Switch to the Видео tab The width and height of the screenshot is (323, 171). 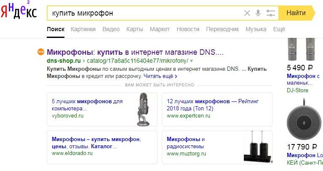click(111, 29)
